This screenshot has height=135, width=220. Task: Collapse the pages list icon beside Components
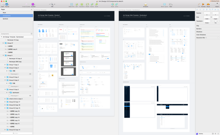coord(31,34)
